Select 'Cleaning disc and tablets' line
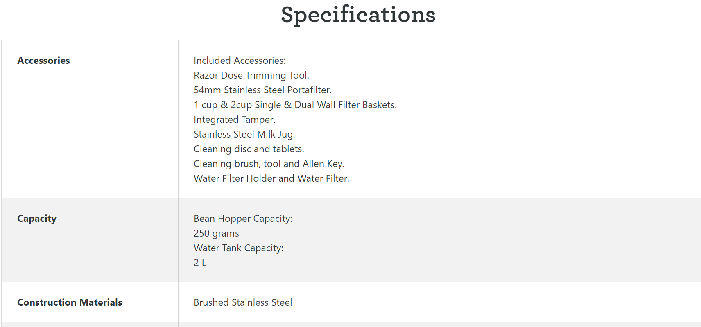Viewport: 701px width, 327px height. (249, 149)
